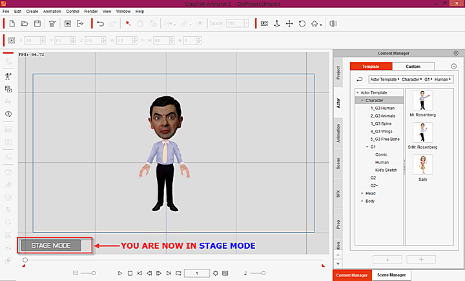Select the Move/pan crosshair tool

click(289, 24)
